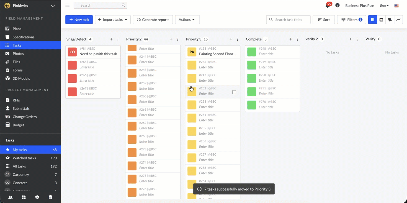This screenshot has height=203, width=407.
Task: Open verify 2 column options menu
Action: point(357,39)
